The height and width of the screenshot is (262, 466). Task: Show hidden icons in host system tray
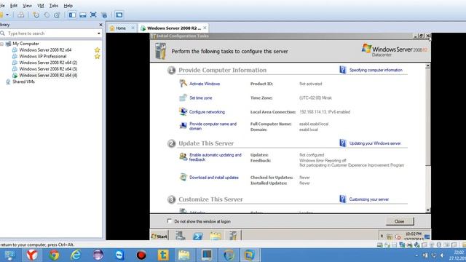tap(416, 255)
